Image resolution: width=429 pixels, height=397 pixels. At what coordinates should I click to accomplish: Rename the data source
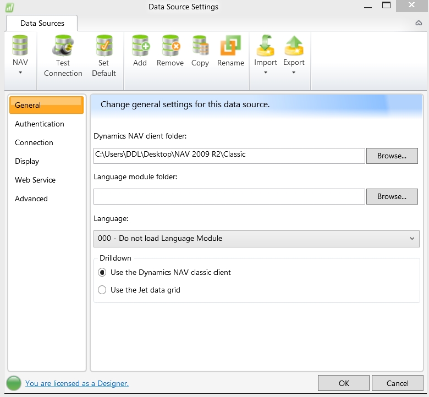tap(230, 51)
